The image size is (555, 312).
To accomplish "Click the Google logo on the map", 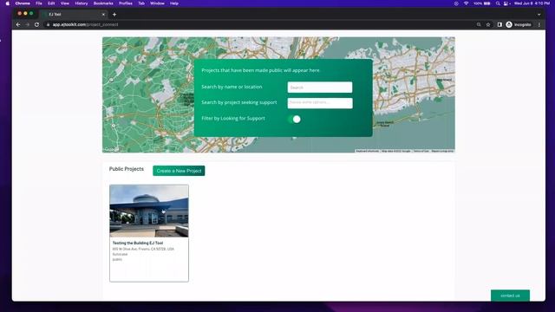I will [x=111, y=149].
